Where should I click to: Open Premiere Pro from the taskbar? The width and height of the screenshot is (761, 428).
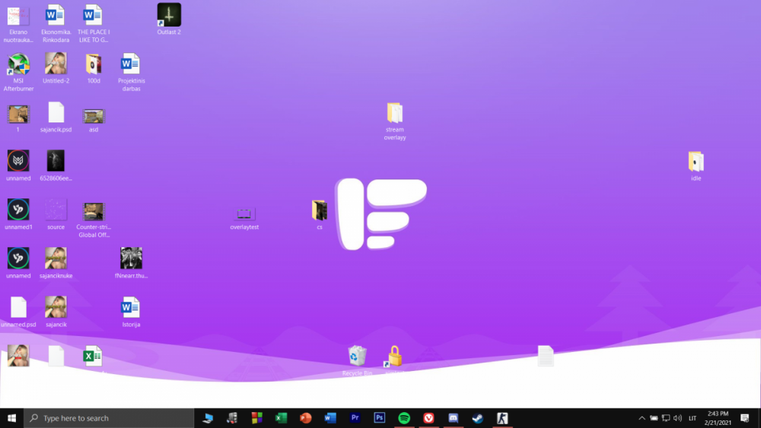355,418
